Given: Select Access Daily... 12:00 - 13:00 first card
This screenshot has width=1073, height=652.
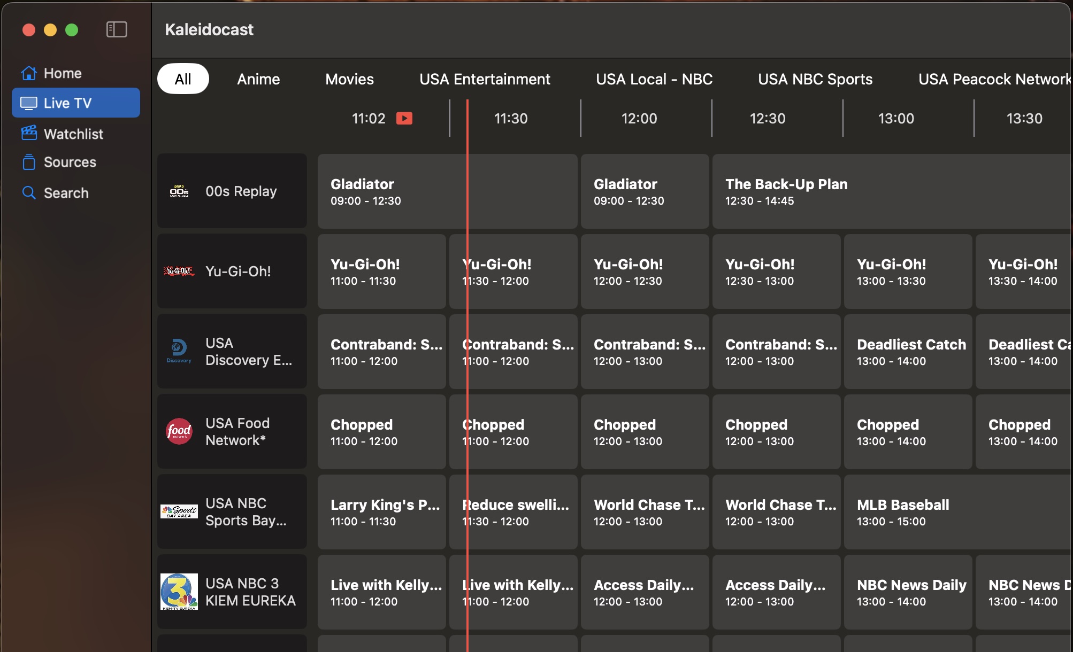Looking at the screenshot, I should point(645,592).
